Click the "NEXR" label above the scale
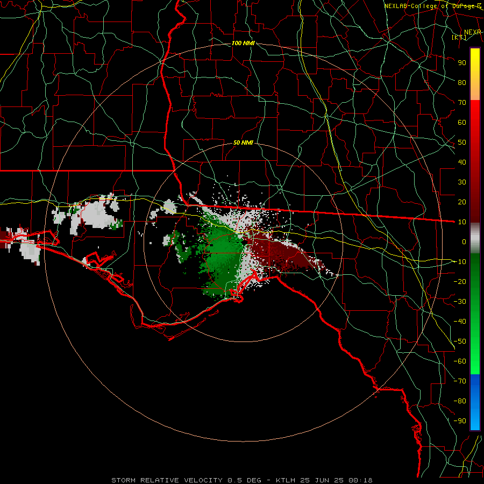Viewport: 484px width, 484px height. pos(472,32)
